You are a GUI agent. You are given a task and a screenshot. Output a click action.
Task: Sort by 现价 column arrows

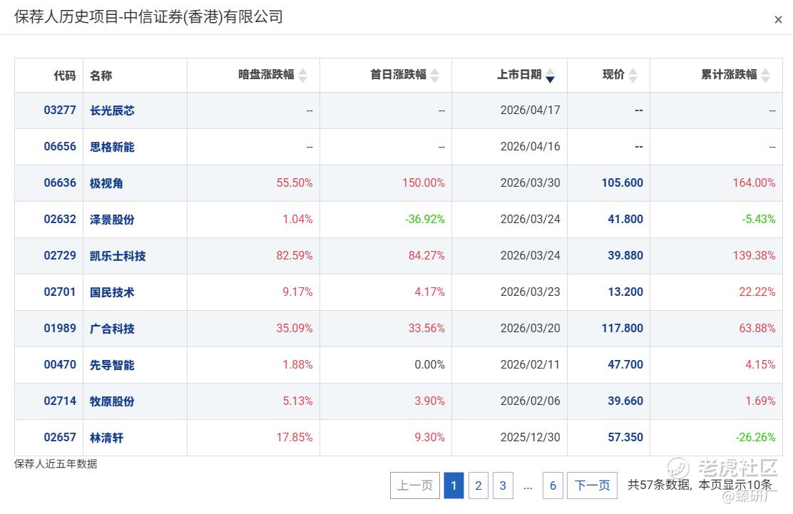point(633,76)
